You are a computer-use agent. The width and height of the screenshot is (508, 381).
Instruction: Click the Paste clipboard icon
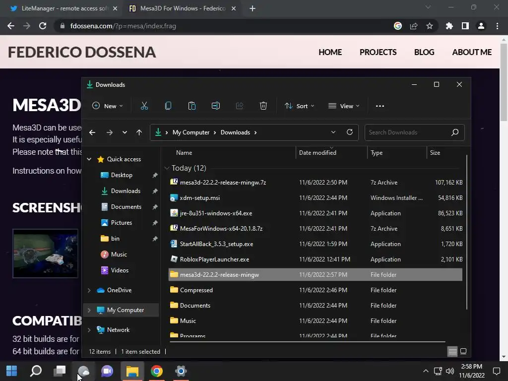[192, 106]
